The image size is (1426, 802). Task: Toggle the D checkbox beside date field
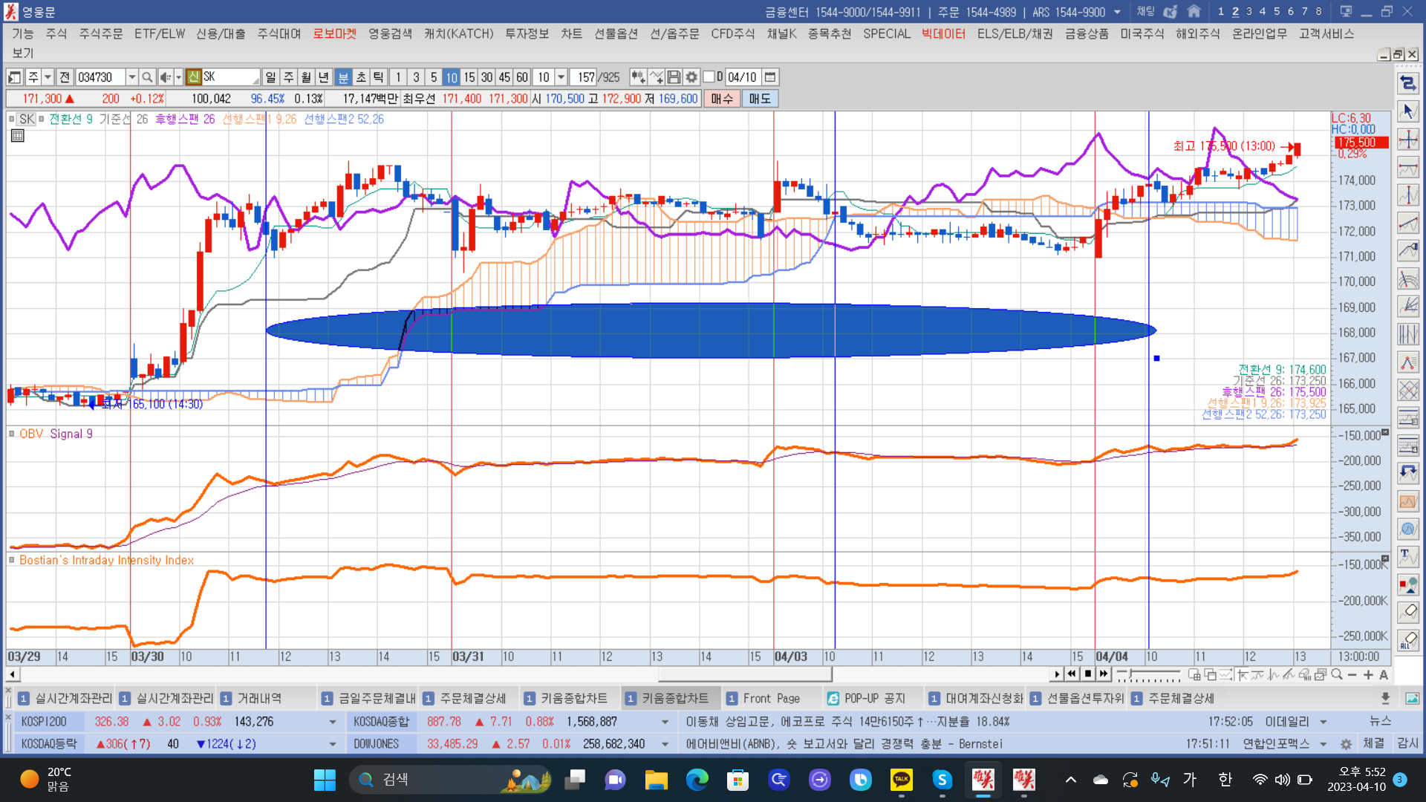click(x=709, y=77)
